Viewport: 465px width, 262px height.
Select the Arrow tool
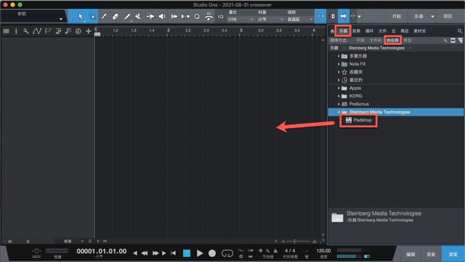coord(80,16)
